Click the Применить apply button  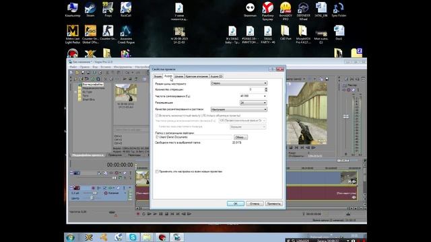pos(274,204)
